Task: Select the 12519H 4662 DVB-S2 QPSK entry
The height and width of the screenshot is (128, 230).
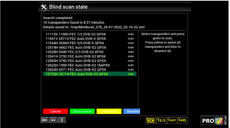Action: click(76, 48)
